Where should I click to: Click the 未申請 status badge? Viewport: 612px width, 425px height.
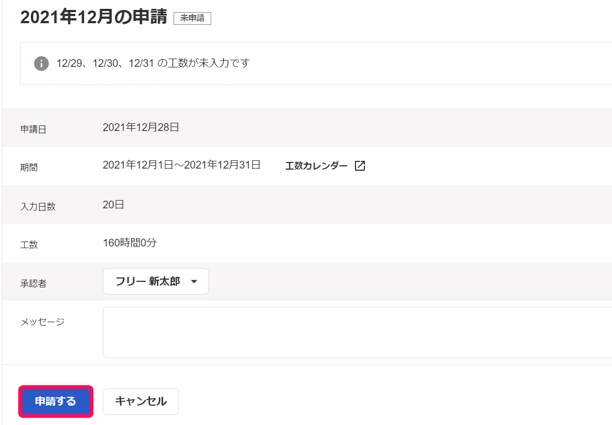(x=192, y=18)
